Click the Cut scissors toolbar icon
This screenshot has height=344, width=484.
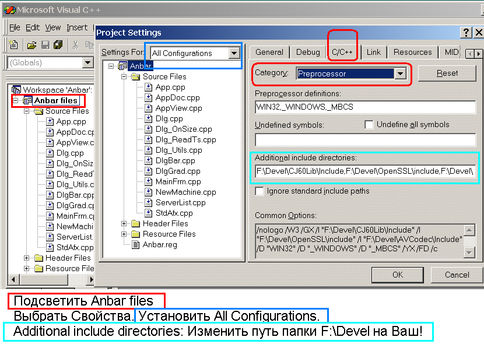pyautogui.click(x=75, y=45)
